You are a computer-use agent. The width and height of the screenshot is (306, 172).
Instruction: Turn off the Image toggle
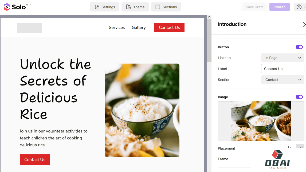click(x=299, y=97)
